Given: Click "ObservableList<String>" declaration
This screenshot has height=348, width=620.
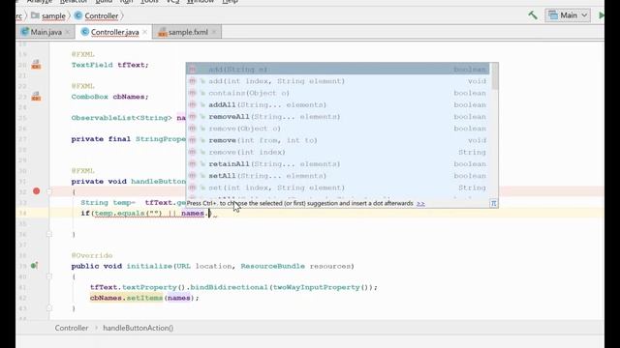Looking at the screenshot, I should coord(121,118).
